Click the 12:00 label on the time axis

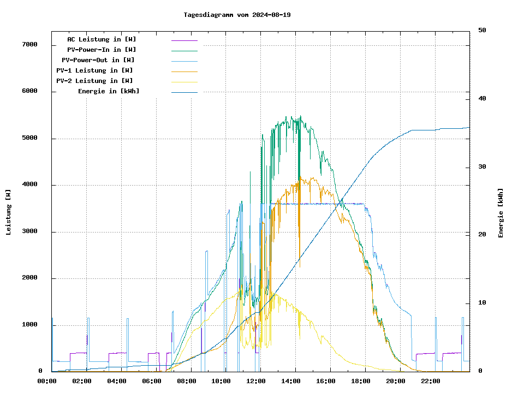click(256, 381)
